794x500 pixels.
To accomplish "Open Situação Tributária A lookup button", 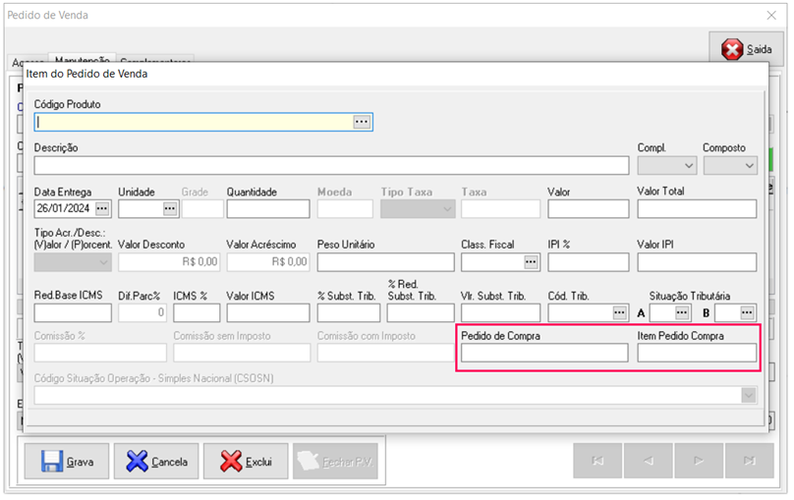I will point(683,312).
